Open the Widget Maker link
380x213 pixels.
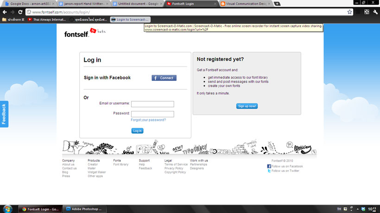97,172
